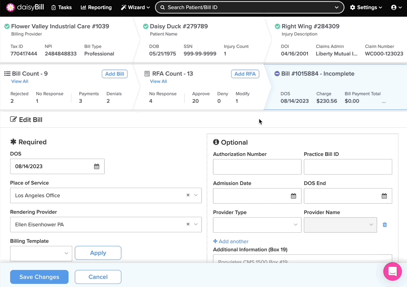This screenshot has width=407, height=287.
Task: Expand the Rendering Provider dropdown
Action: [x=196, y=224]
